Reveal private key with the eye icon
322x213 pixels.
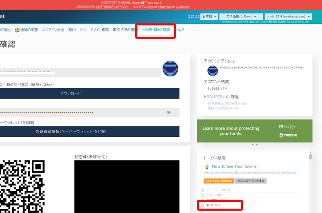(x=169, y=113)
